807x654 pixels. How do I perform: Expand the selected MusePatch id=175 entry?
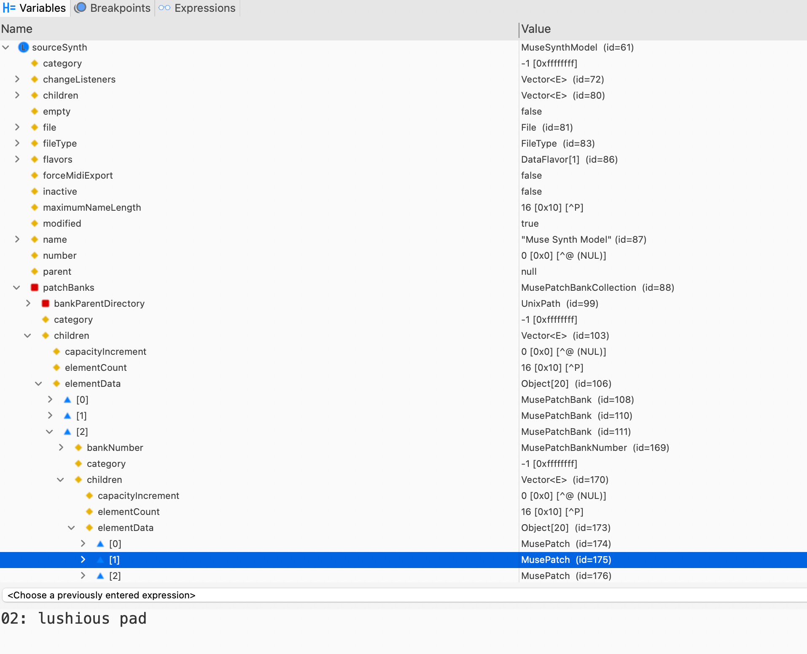(x=83, y=560)
